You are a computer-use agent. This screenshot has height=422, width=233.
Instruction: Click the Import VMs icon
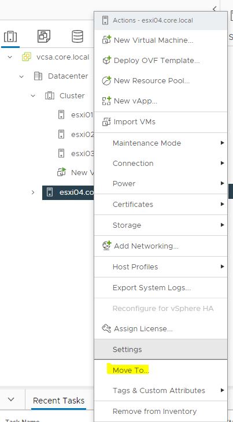coord(106,121)
